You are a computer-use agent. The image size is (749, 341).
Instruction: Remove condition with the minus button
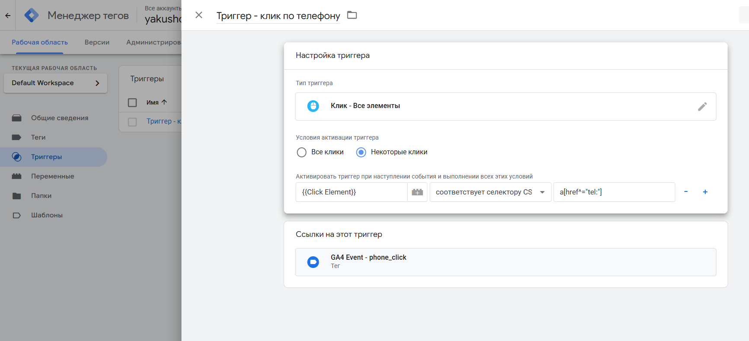point(686,192)
